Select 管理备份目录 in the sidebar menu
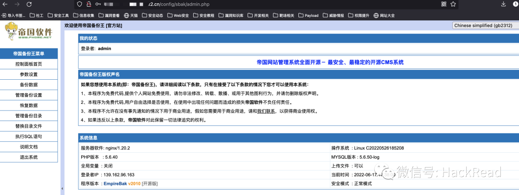The height and width of the screenshot is (195, 519). tap(29, 116)
